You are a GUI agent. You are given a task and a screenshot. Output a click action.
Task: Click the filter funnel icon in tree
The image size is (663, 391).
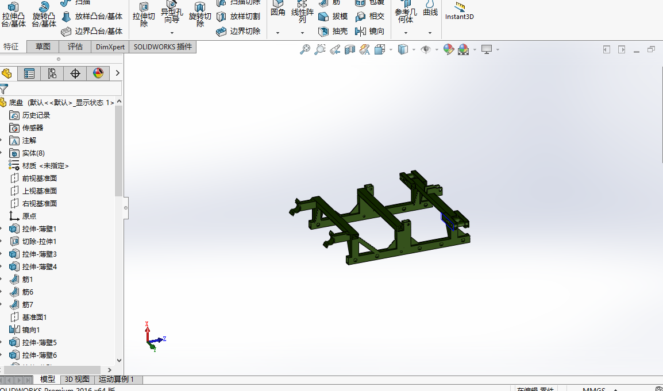point(4,89)
